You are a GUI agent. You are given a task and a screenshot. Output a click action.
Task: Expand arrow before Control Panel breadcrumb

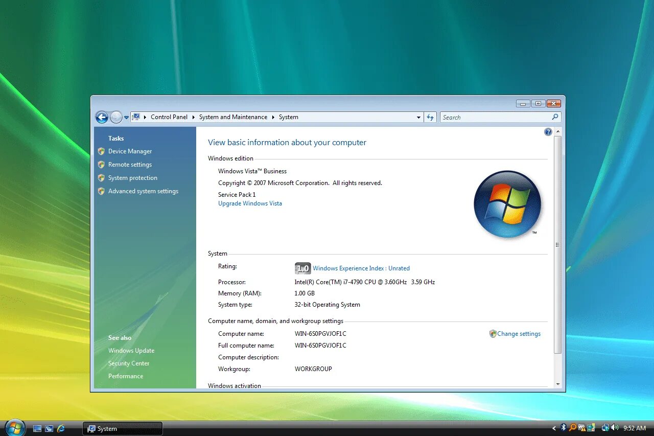coord(145,117)
